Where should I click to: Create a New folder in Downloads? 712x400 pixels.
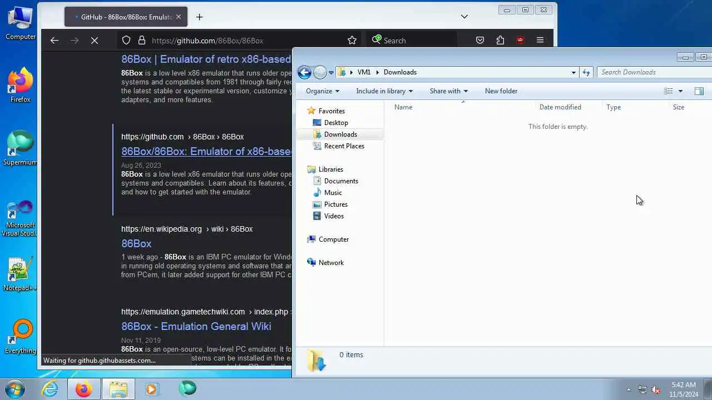point(501,91)
